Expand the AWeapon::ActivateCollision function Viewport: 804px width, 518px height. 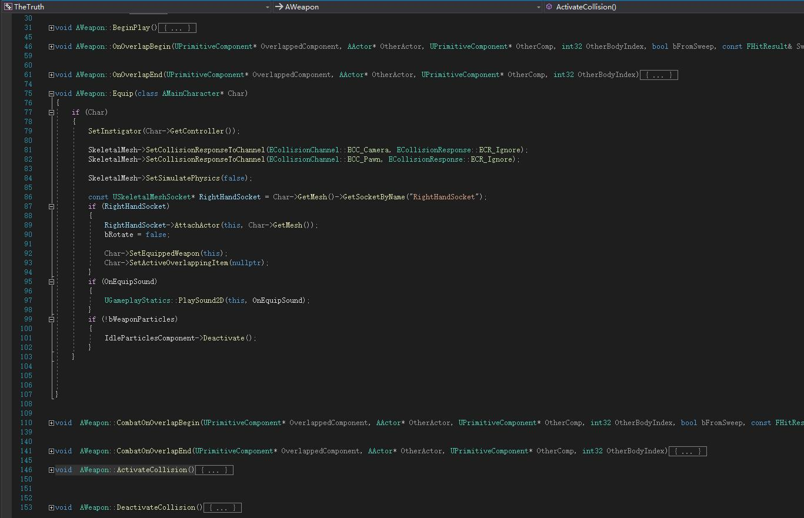(51, 470)
